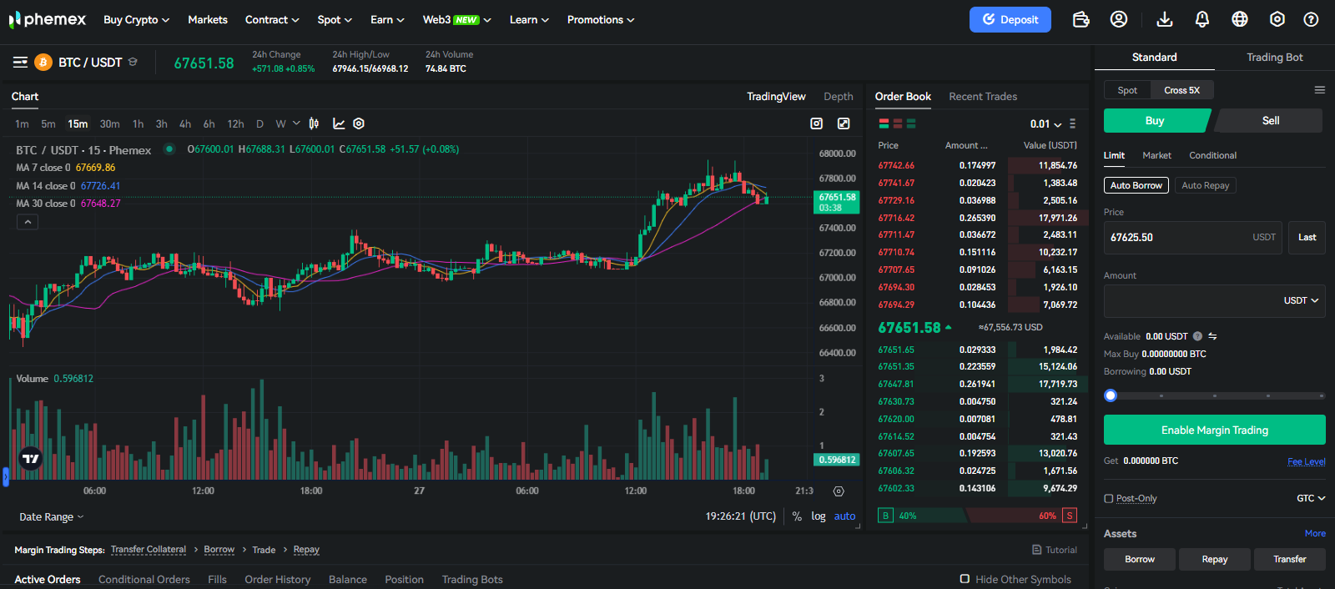
Task: Open the chart time axis settings icon
Action: click(839, 491)
